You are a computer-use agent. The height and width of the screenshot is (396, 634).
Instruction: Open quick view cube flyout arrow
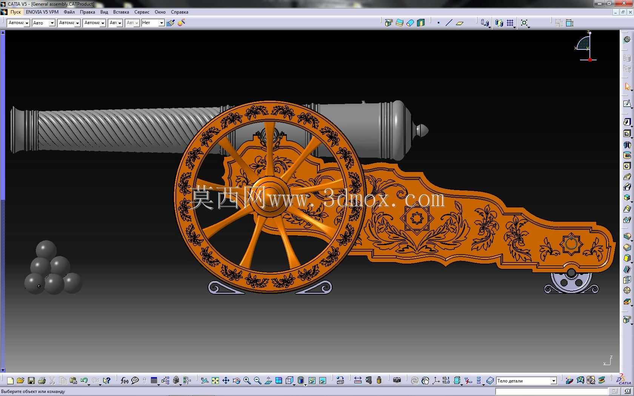pos(294,384)
